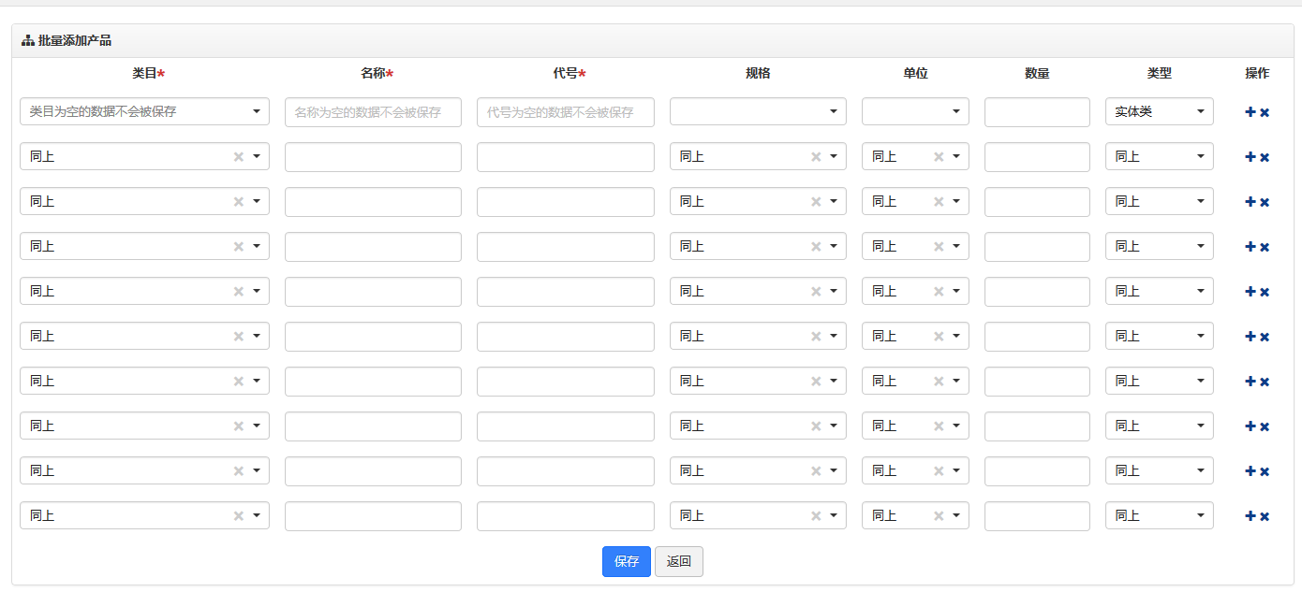Viewport: 1302px width, 592px height.
Task: Clear the 规格 value in the third row
Action: coord(816,202)
